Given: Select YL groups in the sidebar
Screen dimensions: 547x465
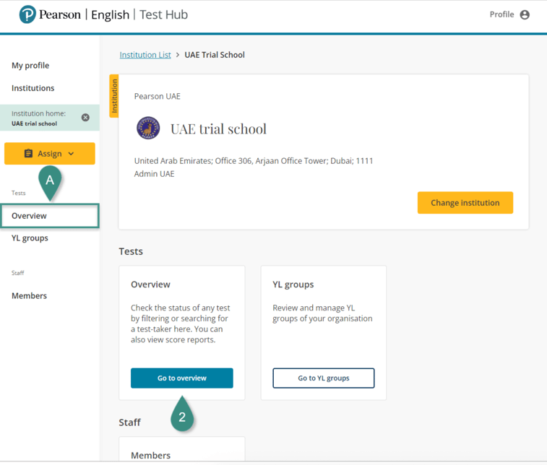Looking at the screenshot, I should click(x=30, y=238).
